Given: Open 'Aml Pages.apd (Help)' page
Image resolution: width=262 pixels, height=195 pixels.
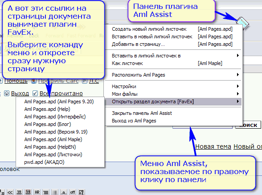Looking at the screenshot, I should point(60,109).
